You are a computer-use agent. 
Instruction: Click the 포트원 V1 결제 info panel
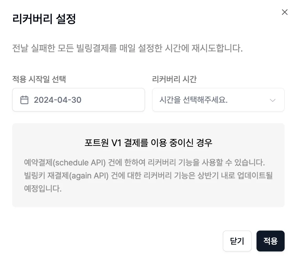[148, 164]
